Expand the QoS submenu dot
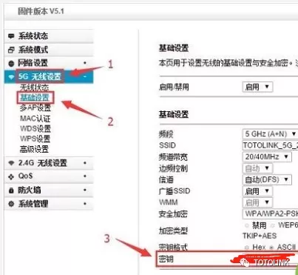298x275 pixels. click(85, 176)
